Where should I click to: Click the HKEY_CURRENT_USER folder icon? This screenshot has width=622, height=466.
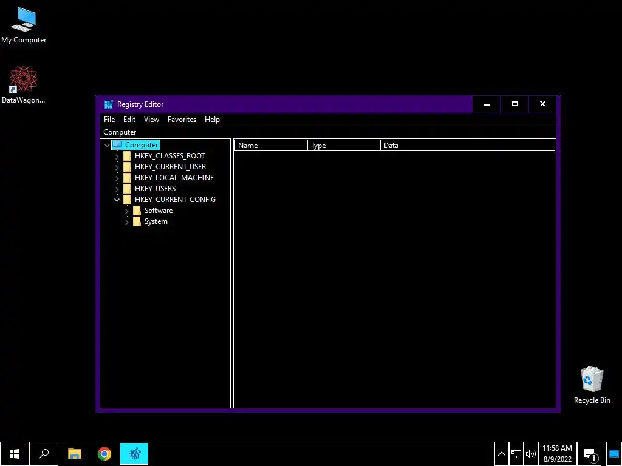point(127,166)
